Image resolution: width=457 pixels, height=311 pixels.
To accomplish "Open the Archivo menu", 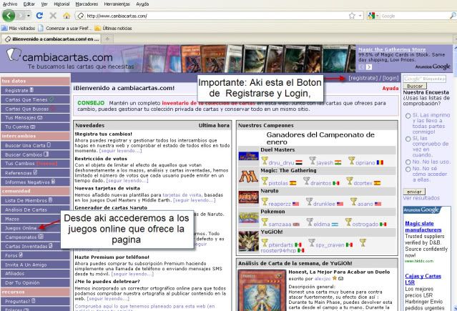I will tap(9, 4).
